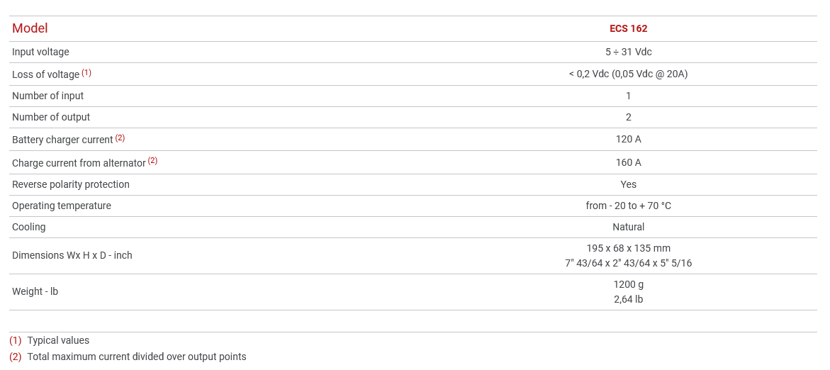Click the "Total maximum current" footnote text
Viewport: 830px width, 370px height.
click(x=137, y=357)
